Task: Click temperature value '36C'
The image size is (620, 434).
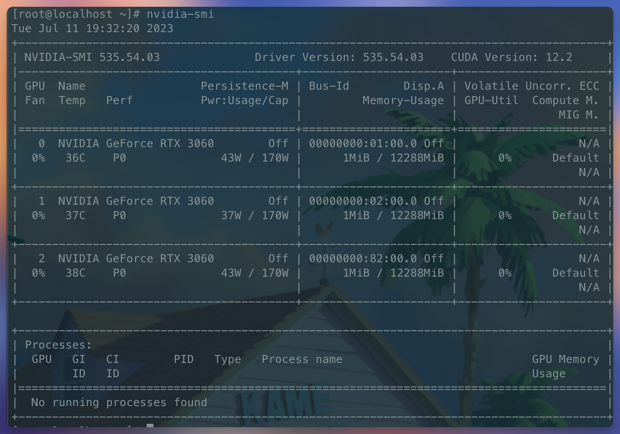Action: point(75,158)
